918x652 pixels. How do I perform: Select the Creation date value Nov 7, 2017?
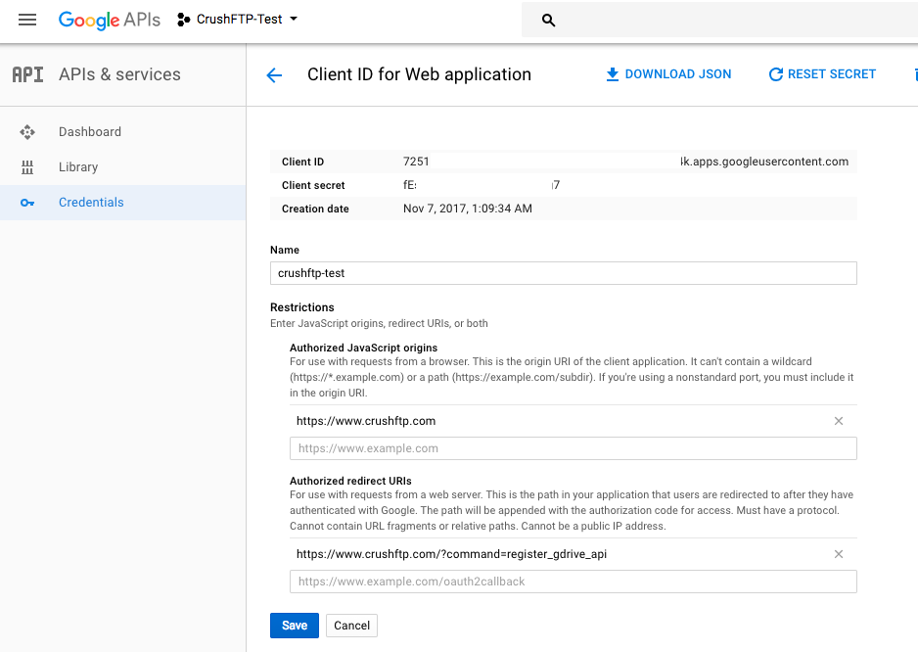[x=468, y=209]
